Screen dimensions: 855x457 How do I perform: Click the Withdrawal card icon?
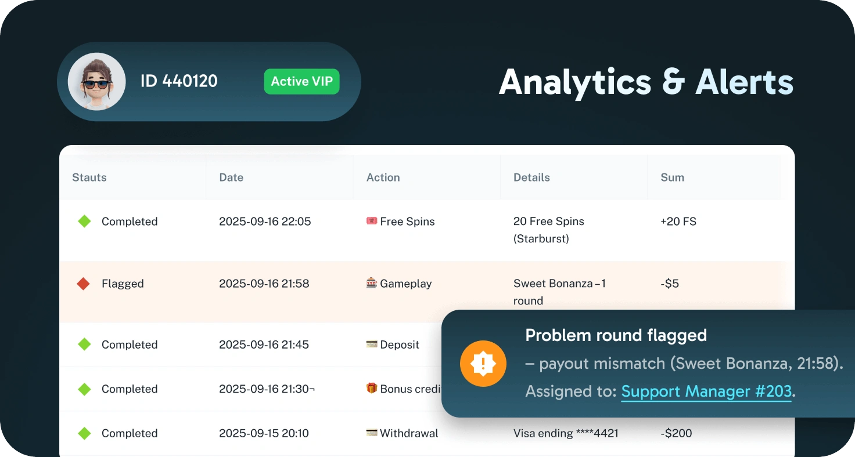(372, 433)
